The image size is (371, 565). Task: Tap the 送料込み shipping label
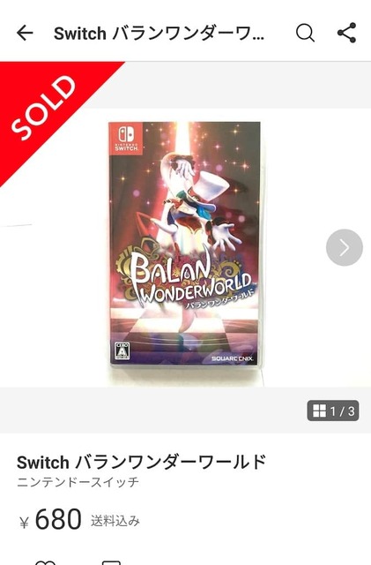(115, 521)
